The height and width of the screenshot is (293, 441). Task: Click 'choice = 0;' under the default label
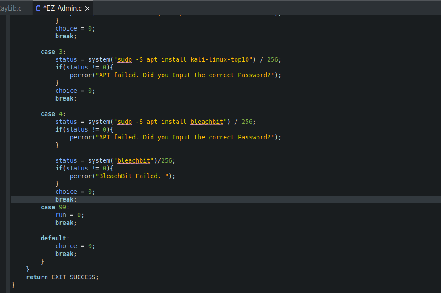point(75,246)
